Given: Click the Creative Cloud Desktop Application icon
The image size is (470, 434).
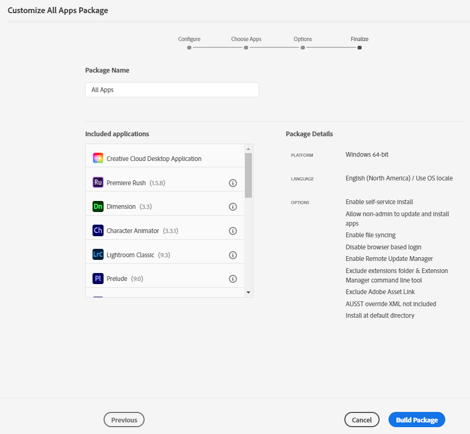Looking at the screenshot, I should (x=98, y=158).
